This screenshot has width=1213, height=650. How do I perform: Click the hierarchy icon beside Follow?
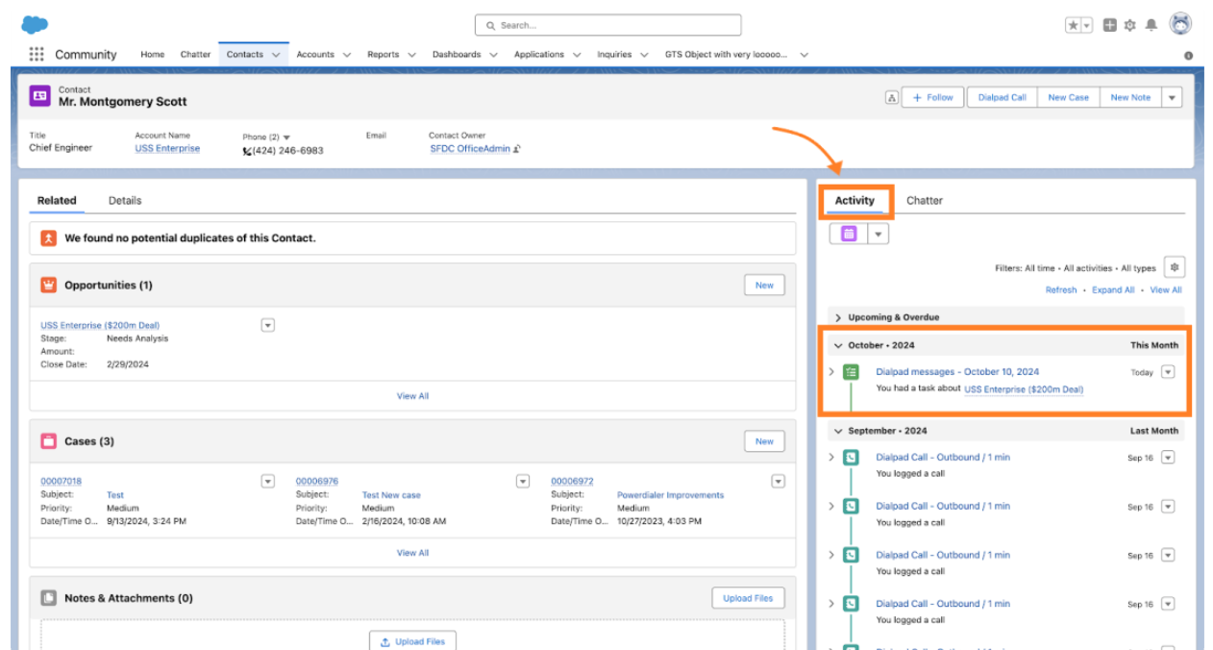pos(892,97)
